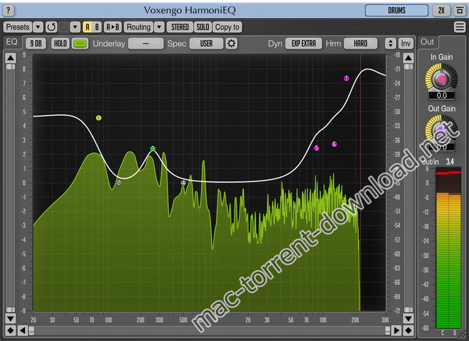Click the A▸B copy button
Screen dimensions: 469x341
pos(113,27)
